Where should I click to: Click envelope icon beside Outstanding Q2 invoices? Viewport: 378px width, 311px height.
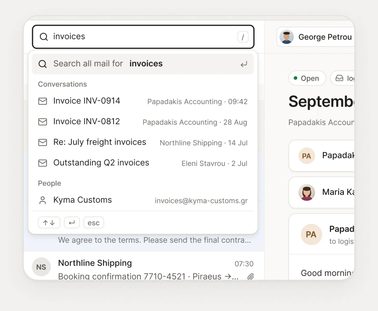point(43,163)
